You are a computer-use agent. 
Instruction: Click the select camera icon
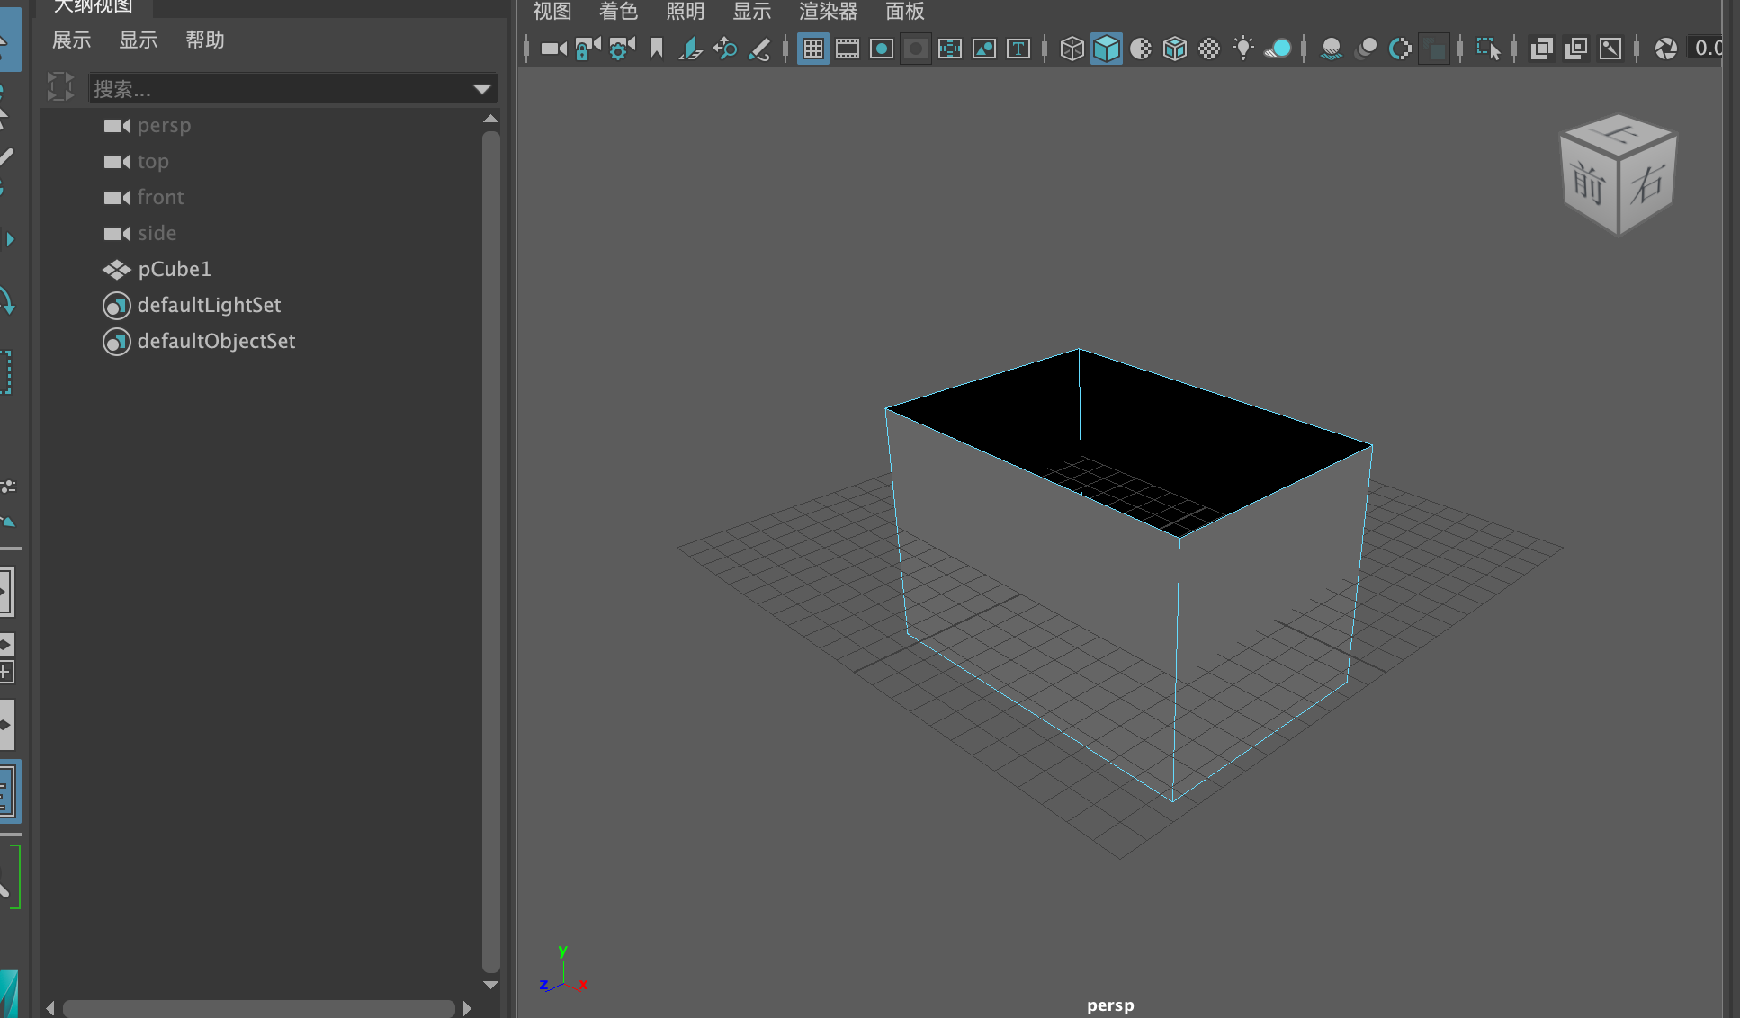pyautogui.click(x=553, y=49)
